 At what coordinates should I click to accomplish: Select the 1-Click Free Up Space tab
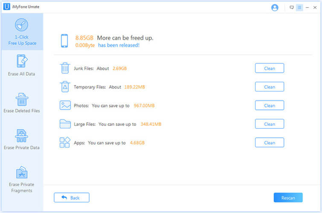click(22, 32)
